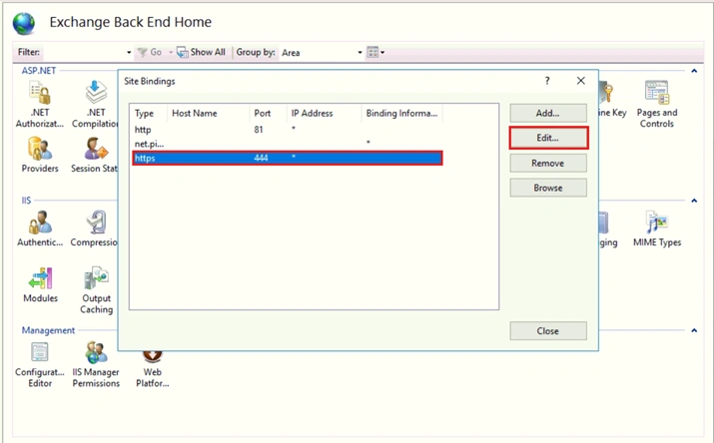Click port value 444 in selected row
This screenshot has width=714, height=443.
(261, 159)
